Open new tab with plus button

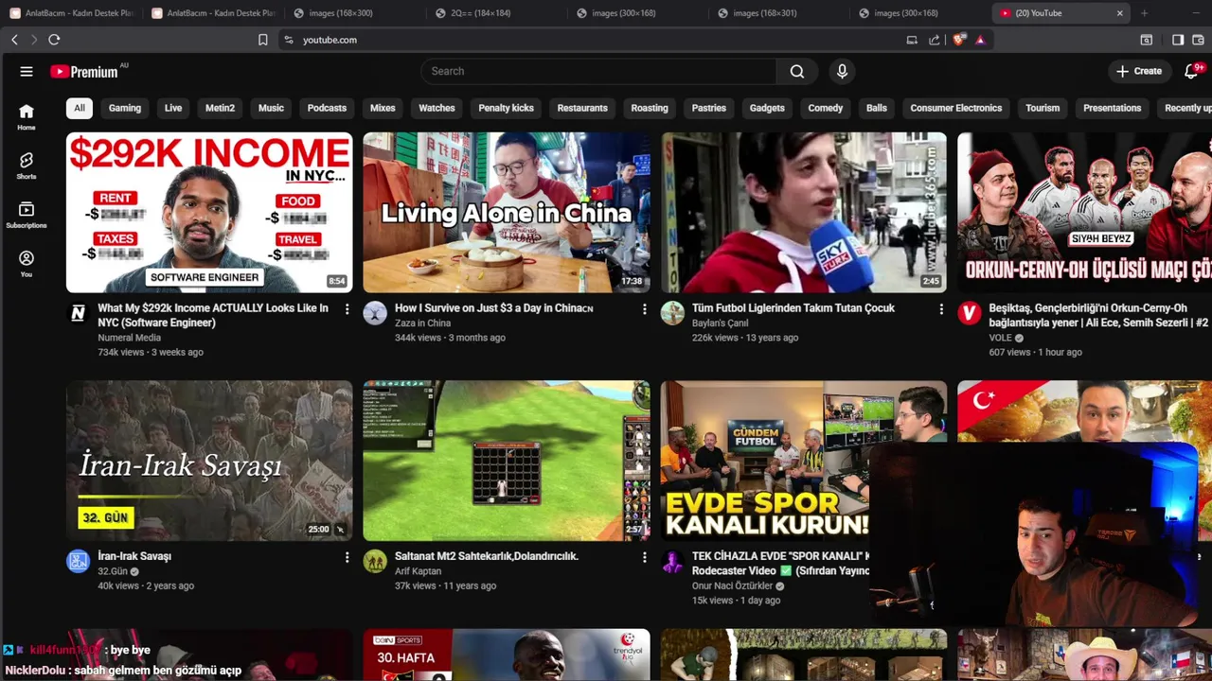pos(1144,13)
